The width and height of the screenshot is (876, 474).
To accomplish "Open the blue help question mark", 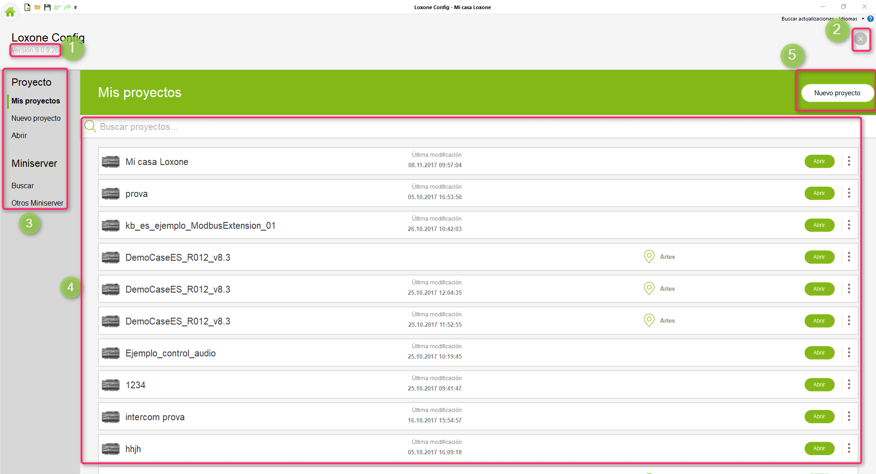I will click(871, 19).
